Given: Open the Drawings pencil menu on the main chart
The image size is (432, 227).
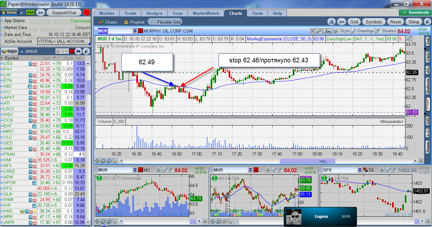Looking at the screenshot, I should [363, 31].
